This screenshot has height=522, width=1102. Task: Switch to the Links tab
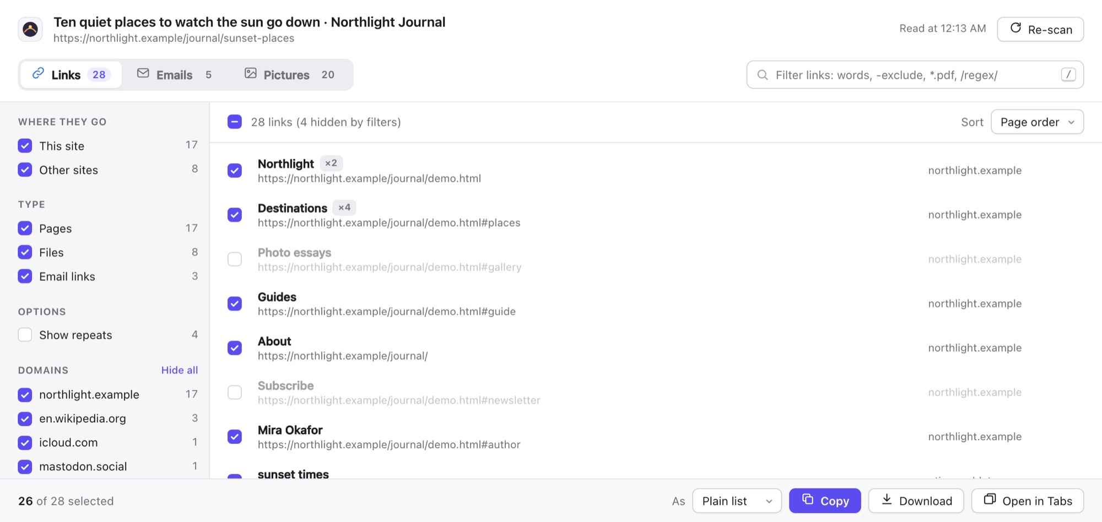(x=71, y=75)
